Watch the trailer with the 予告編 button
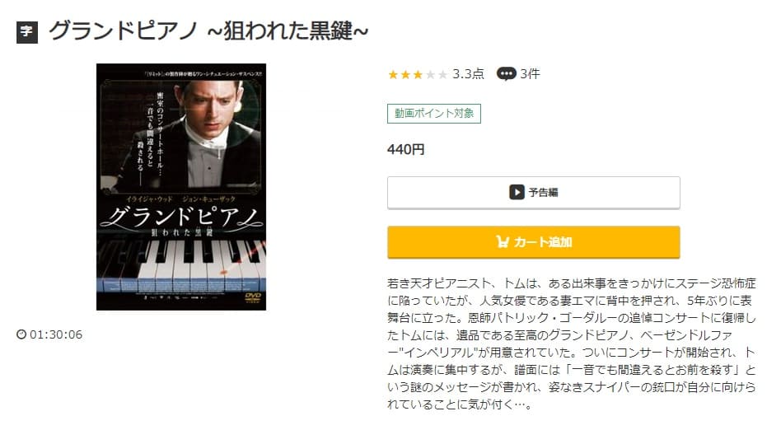This screenshot has height=430, width=781. pos(534,192)
